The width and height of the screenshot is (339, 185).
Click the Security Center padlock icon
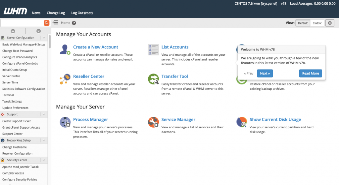tap(3, 160)
